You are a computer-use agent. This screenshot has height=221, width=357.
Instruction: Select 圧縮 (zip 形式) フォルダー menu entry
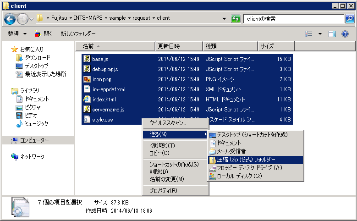pyautogui.click(x=246, y=160)
